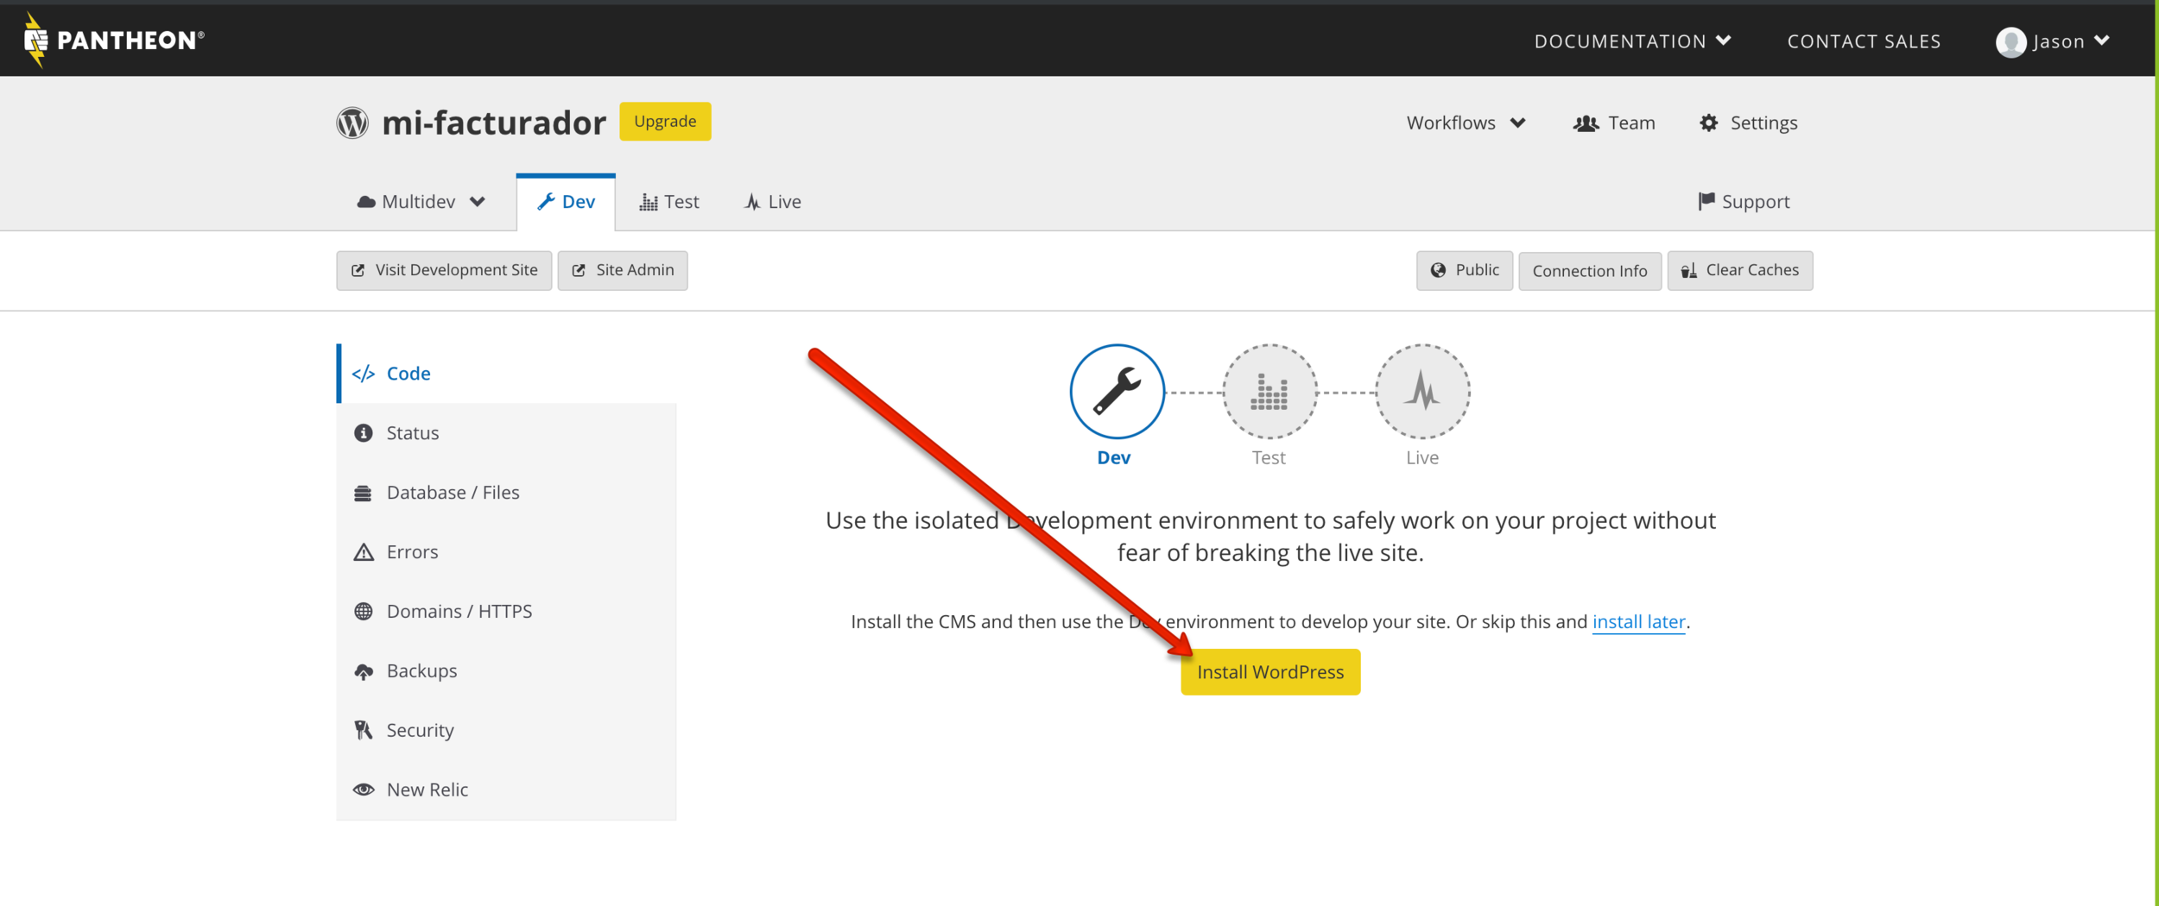Click the large Live environment circle

1422,392
